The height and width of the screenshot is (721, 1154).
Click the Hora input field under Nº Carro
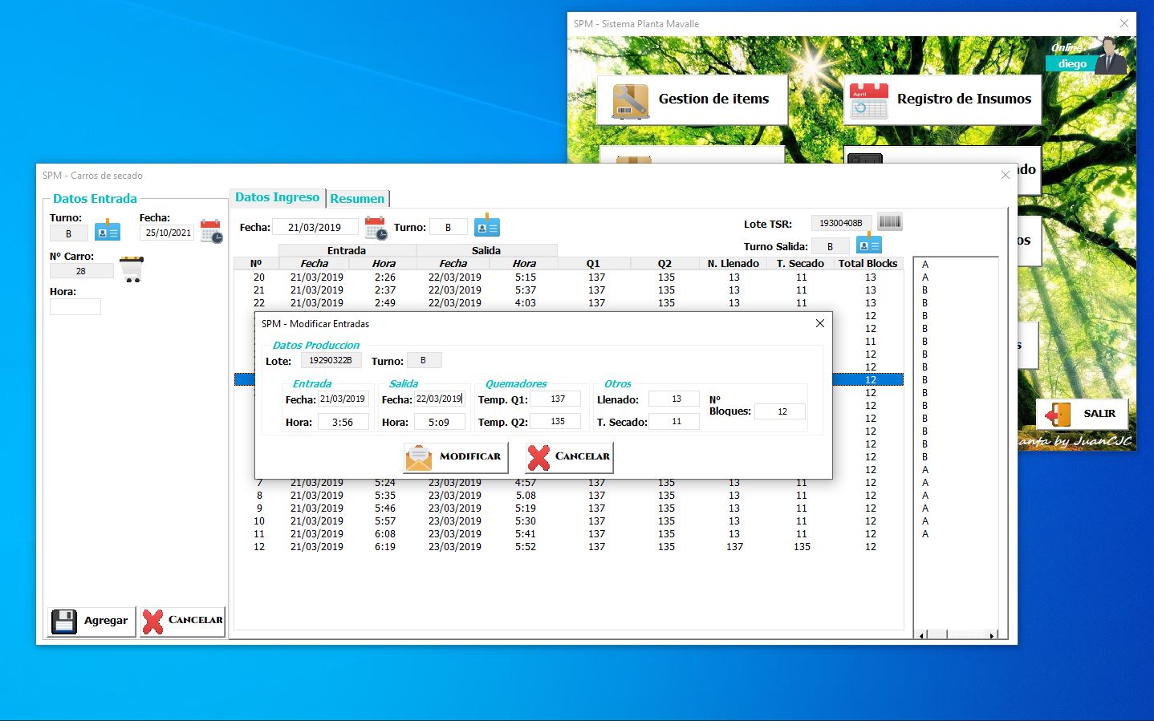(x=75, y=306)
